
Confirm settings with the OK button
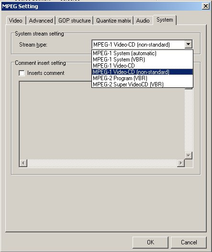click(x=150, y=242)
